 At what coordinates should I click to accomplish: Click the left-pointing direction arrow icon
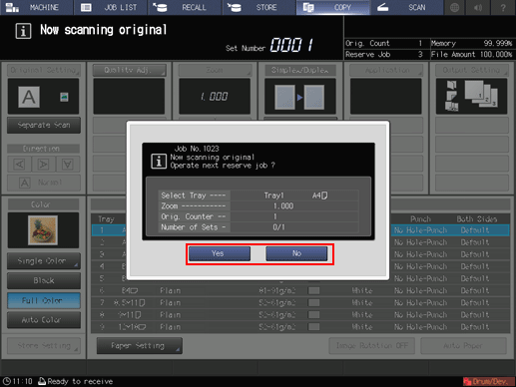19,165
